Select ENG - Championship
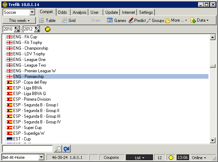Image resolution: width=218 pixels, height=162 pixels. (x=31, y=48)
